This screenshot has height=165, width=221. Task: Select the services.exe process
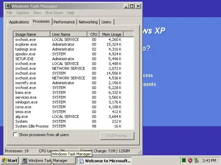pos(74,97)
